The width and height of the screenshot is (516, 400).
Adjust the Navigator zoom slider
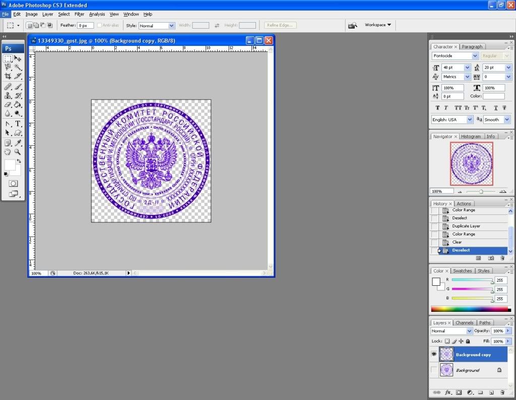tap(481, 191)
